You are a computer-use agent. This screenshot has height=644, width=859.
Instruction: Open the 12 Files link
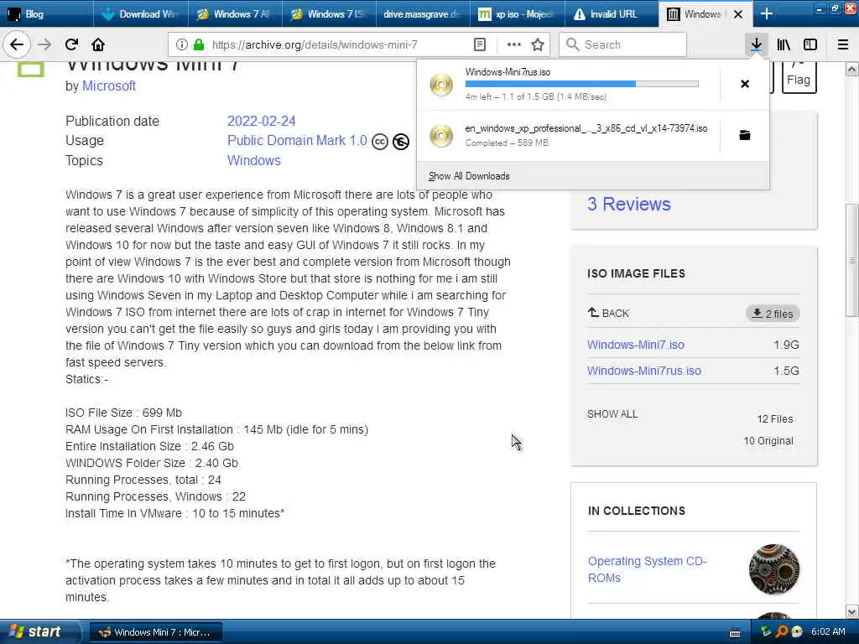point(774,419)
